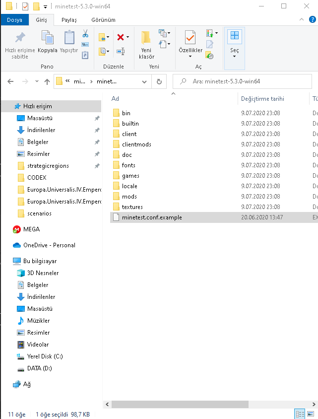This screenshot has height=419, width=318.
Task: Click the Hızlı erişime sabitle pin icon
Action: coord(20,38)
